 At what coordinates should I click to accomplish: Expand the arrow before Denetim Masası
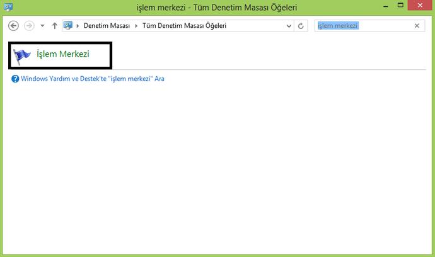point(78,26)
